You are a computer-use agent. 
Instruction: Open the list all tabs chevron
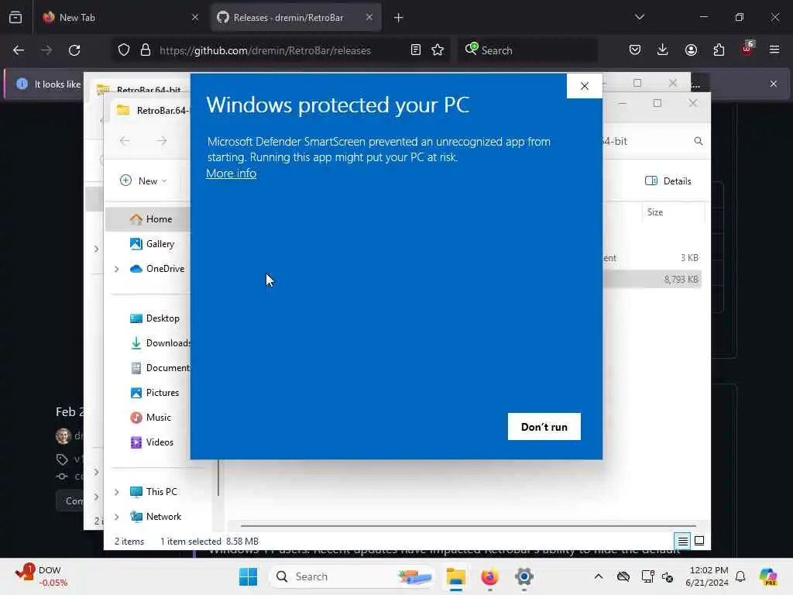(x=639, y=17)
